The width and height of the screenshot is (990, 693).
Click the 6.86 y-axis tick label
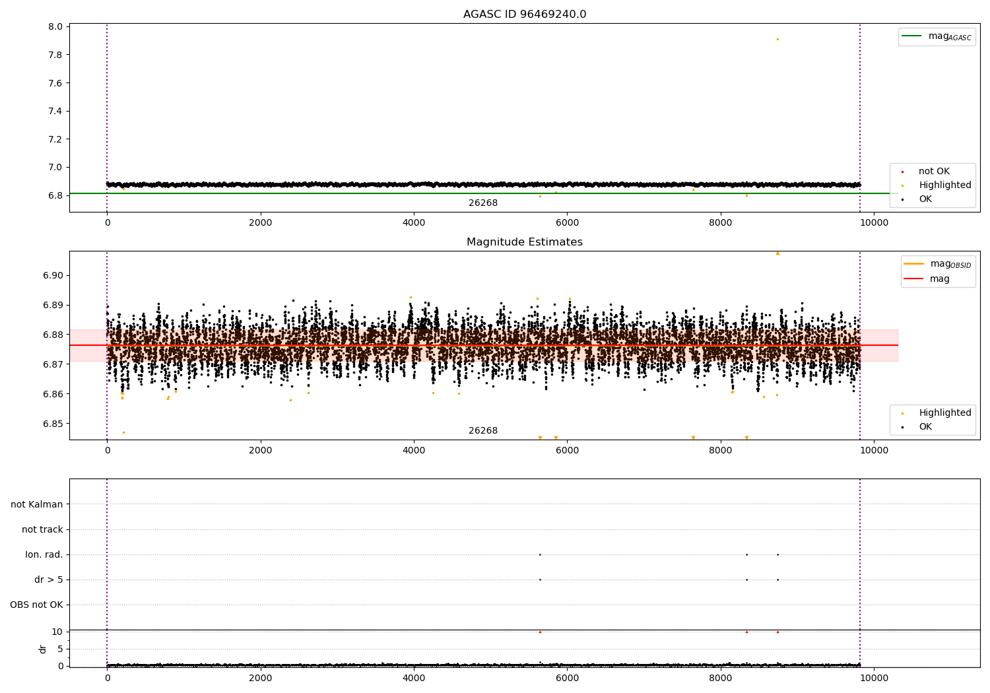(x=53, y=394)
